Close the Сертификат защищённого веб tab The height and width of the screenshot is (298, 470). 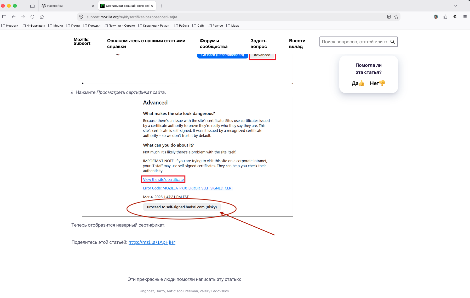pos(152,6)
